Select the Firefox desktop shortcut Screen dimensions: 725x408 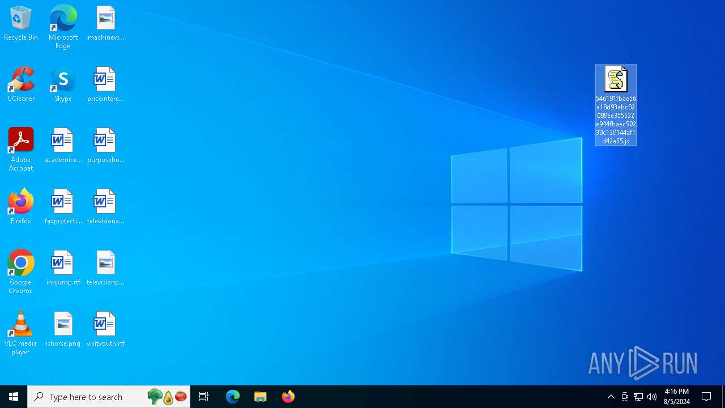(x=21, y=207)
